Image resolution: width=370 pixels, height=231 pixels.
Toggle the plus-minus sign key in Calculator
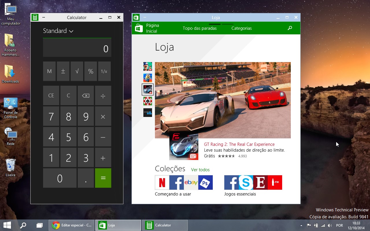pyautogui.click(x=63, y=71)
